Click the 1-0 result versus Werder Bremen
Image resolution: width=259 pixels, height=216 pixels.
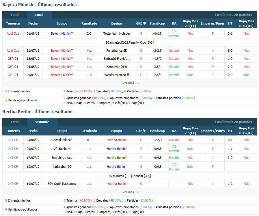[89, 75]
